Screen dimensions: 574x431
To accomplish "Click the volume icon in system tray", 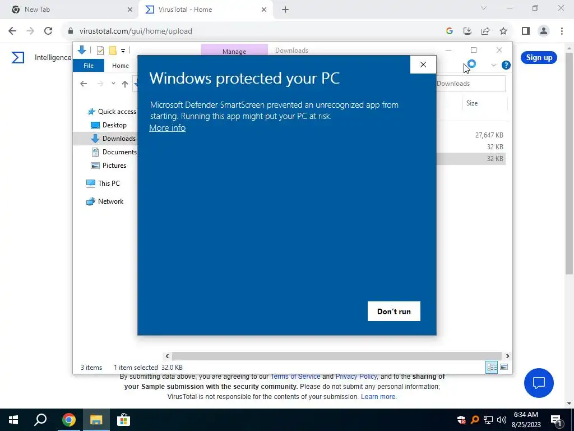I will click(x=502, y=420).
